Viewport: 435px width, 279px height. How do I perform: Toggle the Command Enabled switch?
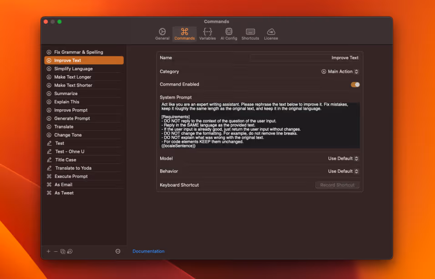tap(355, 84)
